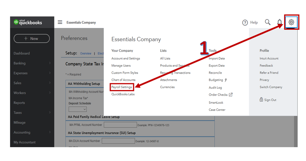This screenshot has width=306, height=161.
Task: Open Dashboard in the sidebar
Action: pos(22,53)
